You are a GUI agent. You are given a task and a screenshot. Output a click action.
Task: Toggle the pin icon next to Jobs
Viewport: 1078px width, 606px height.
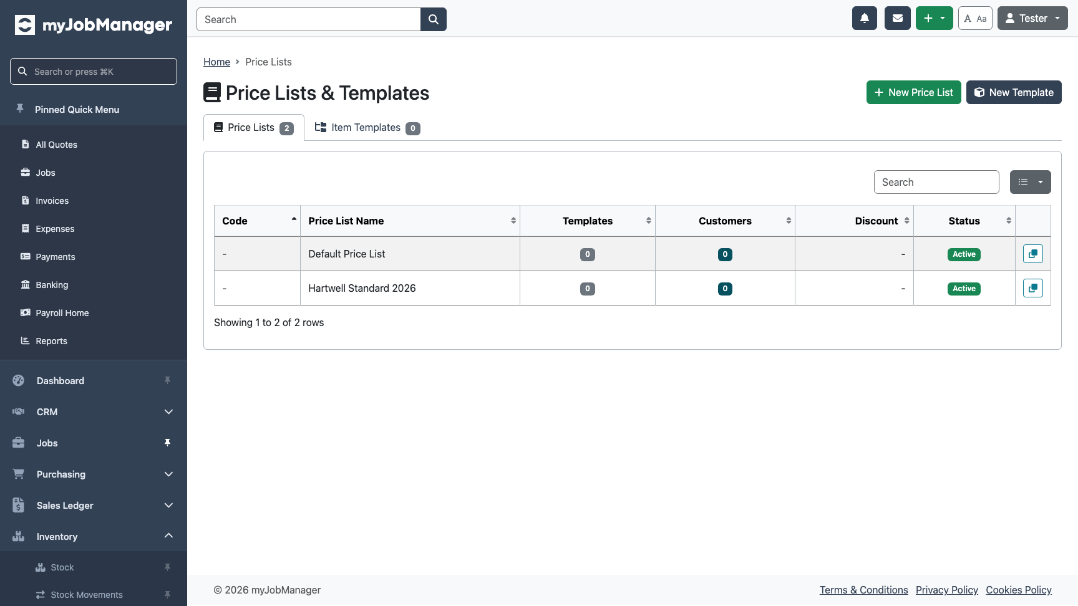tap(167, 443)
